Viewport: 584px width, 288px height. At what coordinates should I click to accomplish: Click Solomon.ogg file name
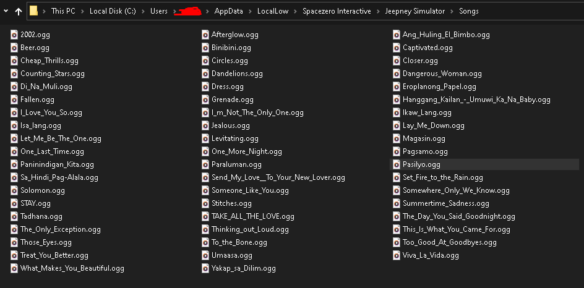click(x=43, y=190)
